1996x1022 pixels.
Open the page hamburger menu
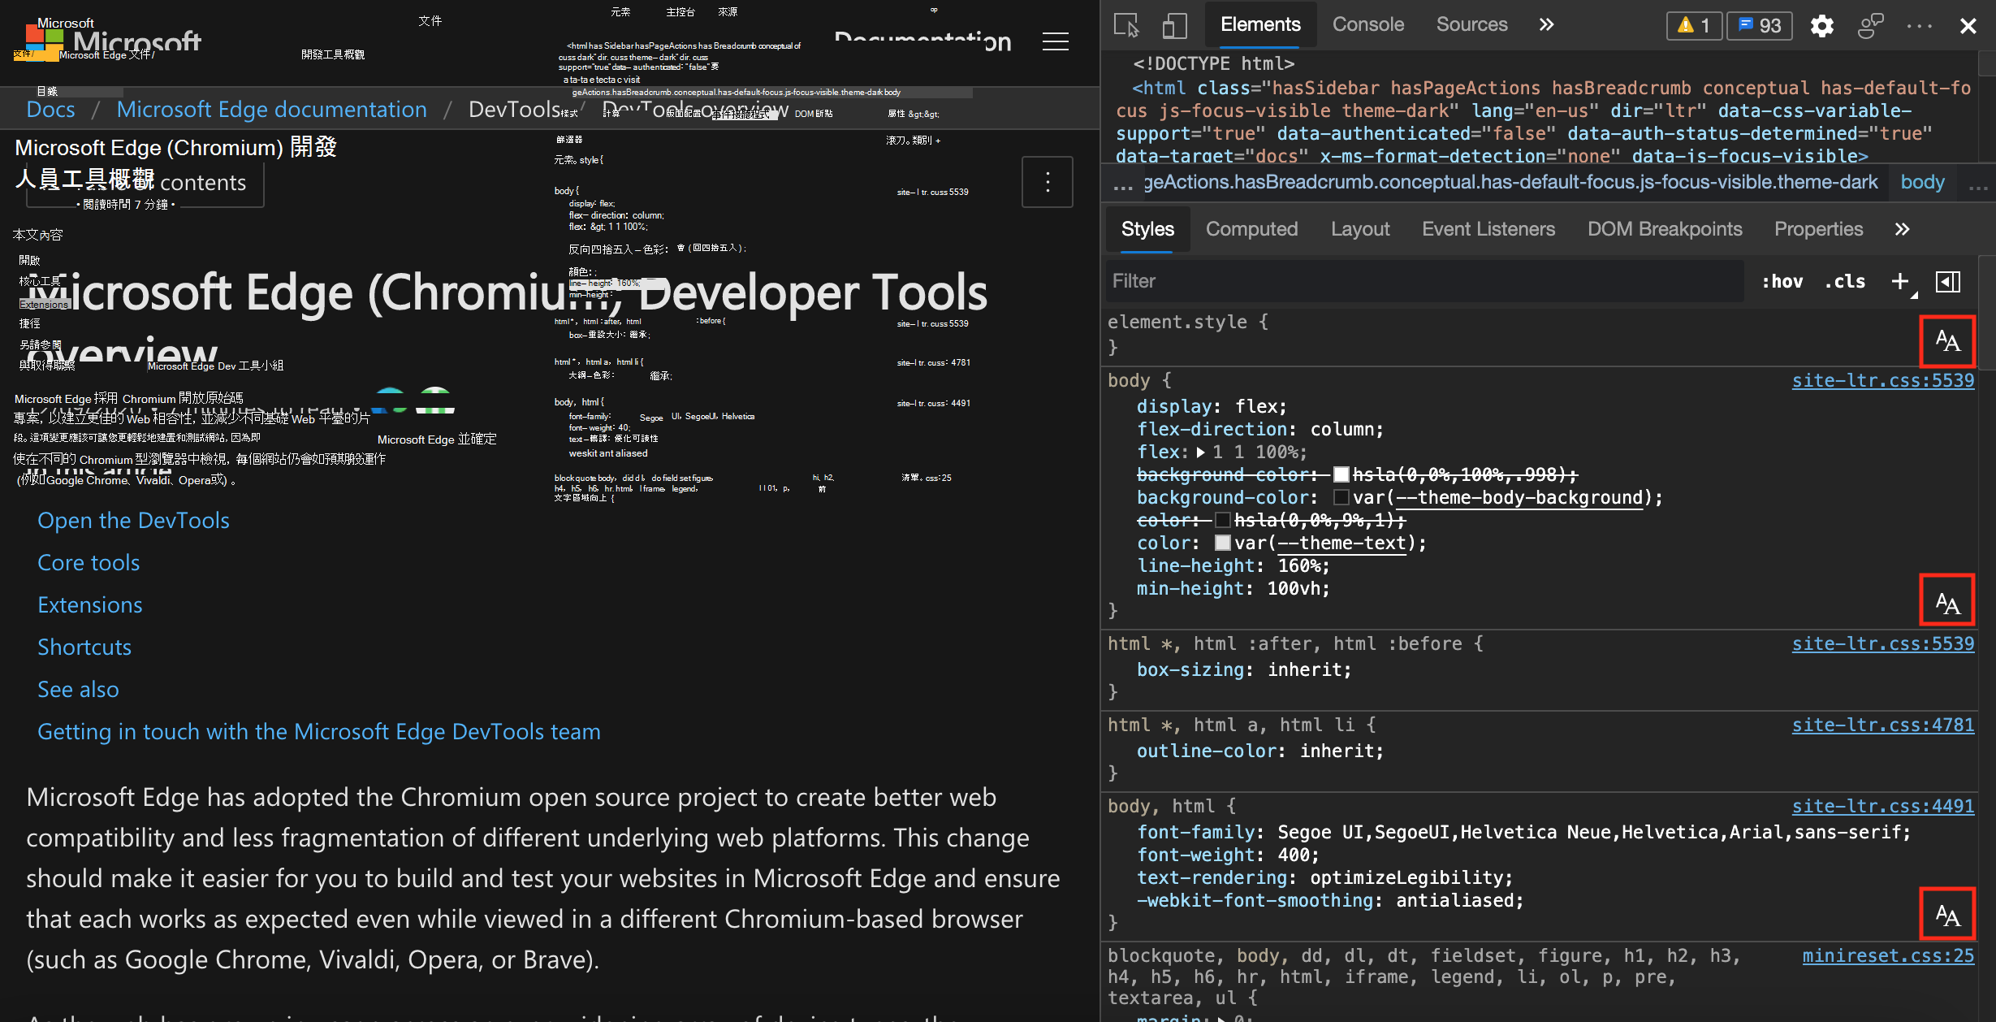point(1055,41)
